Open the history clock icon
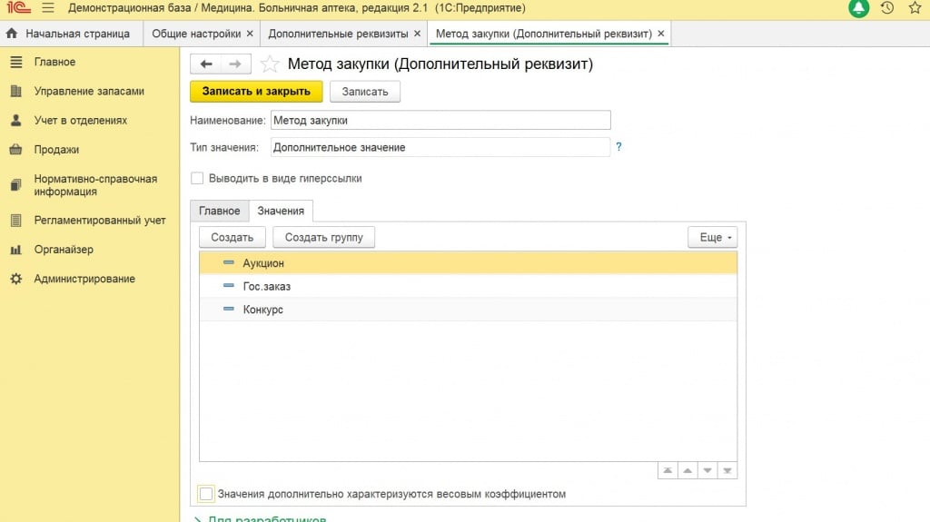Screen dimensions: 930x522 pos(887,8)
